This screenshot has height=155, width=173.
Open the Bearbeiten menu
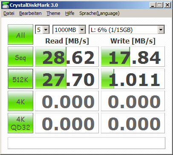[x=30, y=13]
